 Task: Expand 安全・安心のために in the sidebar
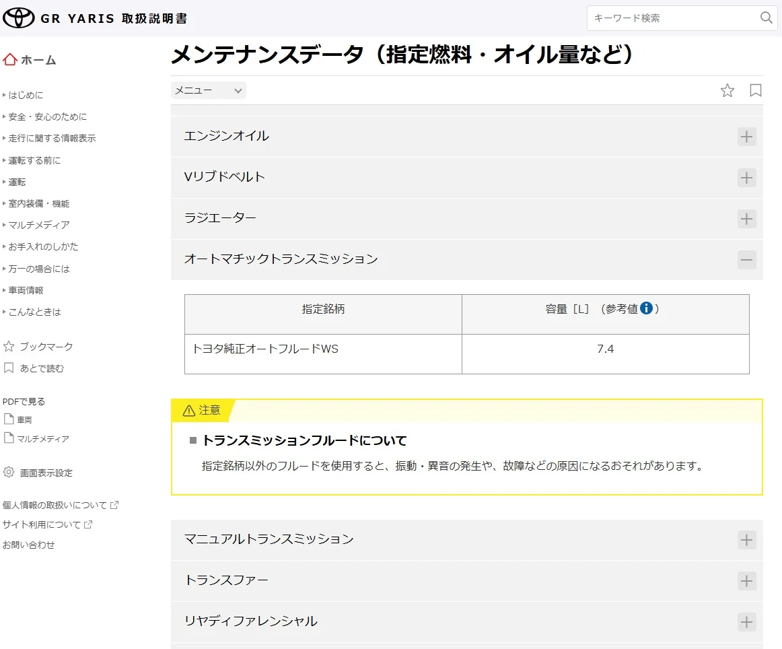tap(45, 116)
